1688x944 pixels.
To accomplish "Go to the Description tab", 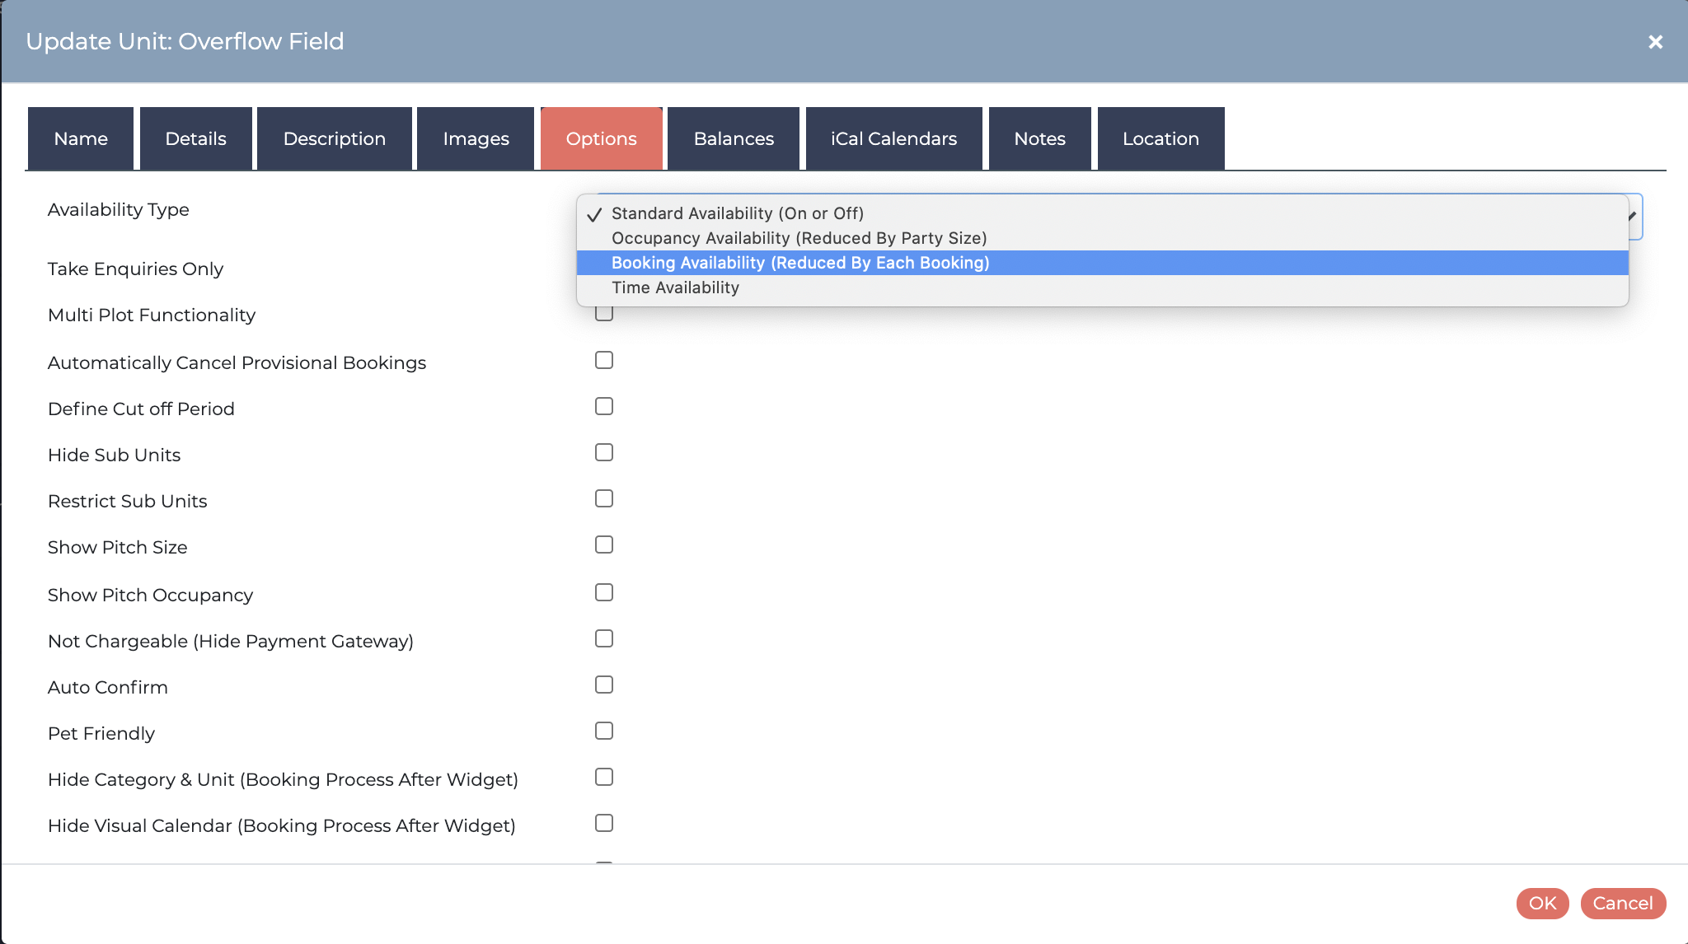I will 334,138.
